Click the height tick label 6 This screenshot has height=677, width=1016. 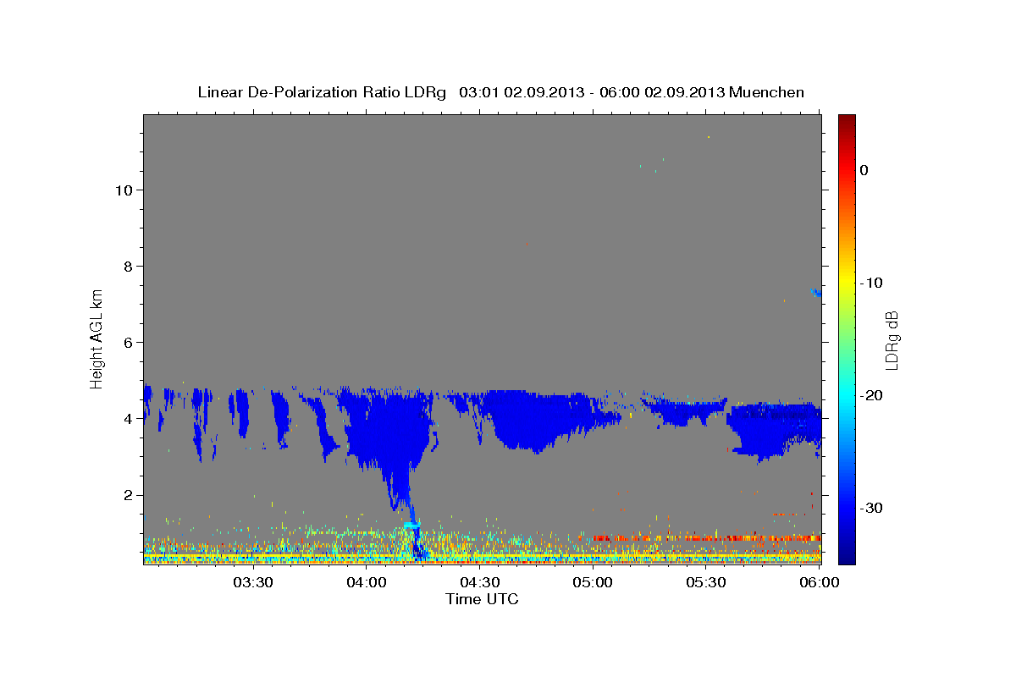[x=129, y=342]
